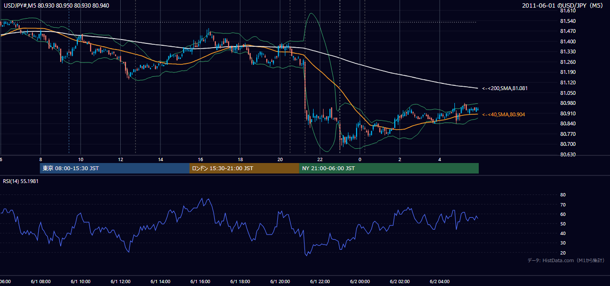
Task: Click the 6/2 02:00 time label
Action: click(x=400, y=282)
